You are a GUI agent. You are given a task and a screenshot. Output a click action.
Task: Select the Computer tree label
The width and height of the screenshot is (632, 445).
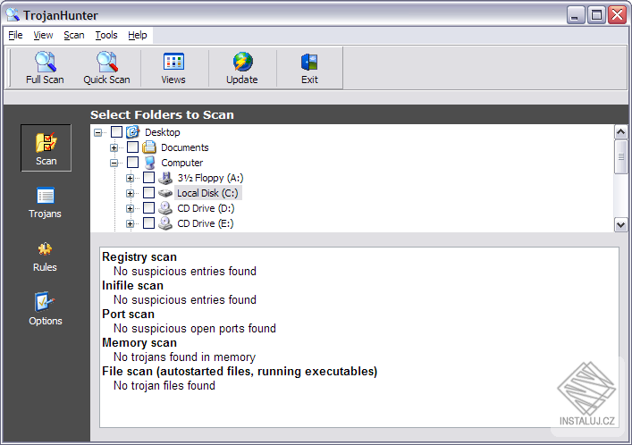182,163
